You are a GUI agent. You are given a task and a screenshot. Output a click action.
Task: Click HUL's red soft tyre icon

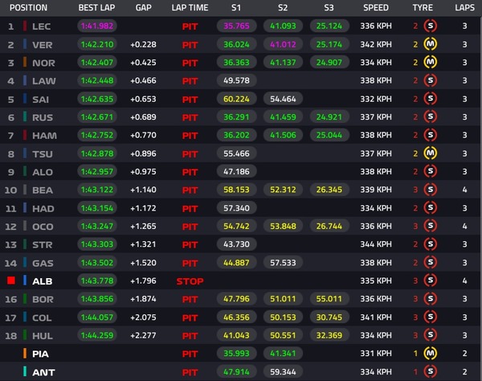[431, 334]
